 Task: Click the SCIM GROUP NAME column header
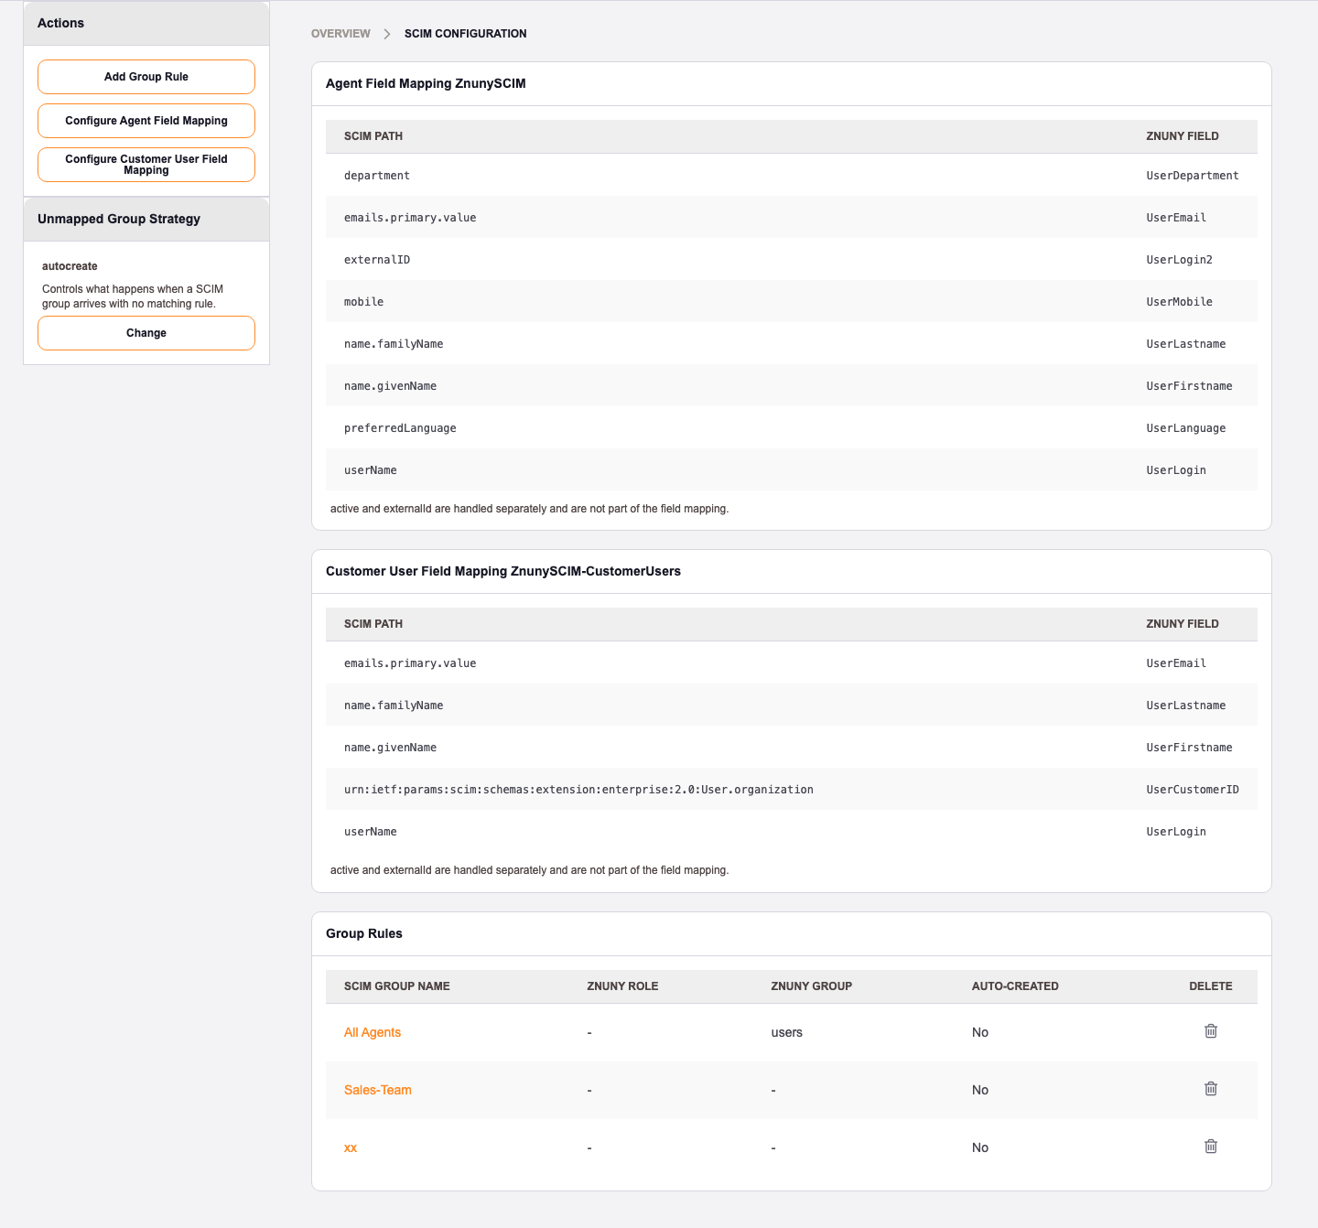click(x=397, y=986)
